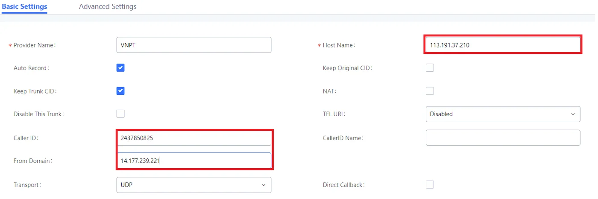
Task: Click the Auto Record label text
Action: coord(32,68)
